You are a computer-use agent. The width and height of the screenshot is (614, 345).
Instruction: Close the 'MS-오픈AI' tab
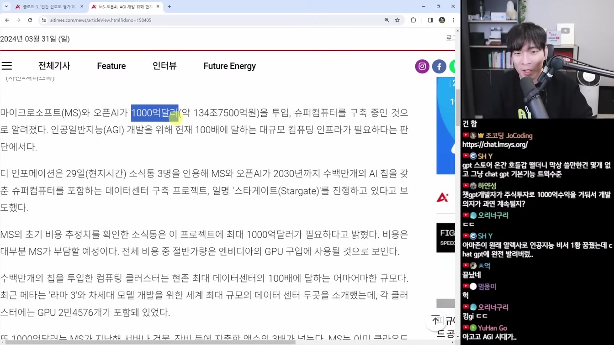[158, 7]
